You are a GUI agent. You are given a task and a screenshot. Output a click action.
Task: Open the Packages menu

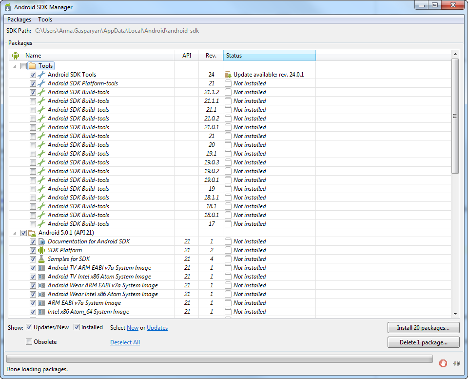19,20
